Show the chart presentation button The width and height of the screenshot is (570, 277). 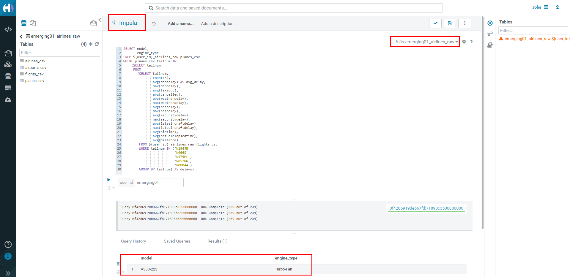[435, 23]
